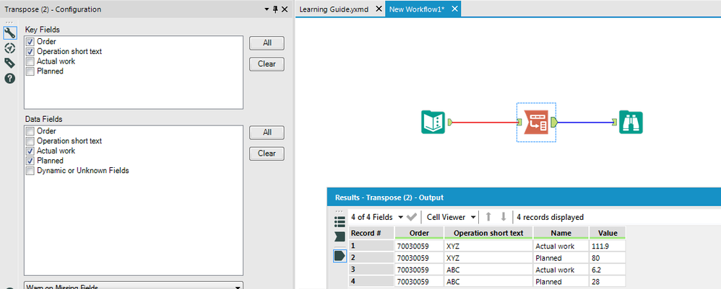Switch to Learning Guide.yxmd tab
This screenshot has height=289, width=721.
tap(334, 9)
